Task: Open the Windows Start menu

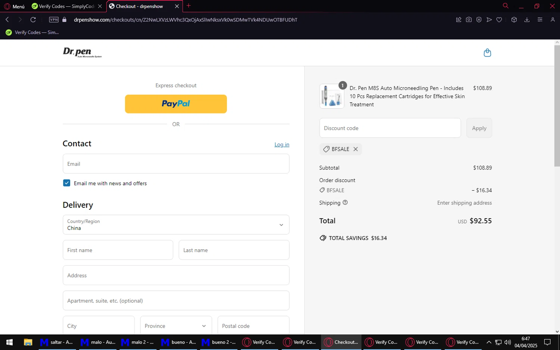Action: click(x=9, y=342)
